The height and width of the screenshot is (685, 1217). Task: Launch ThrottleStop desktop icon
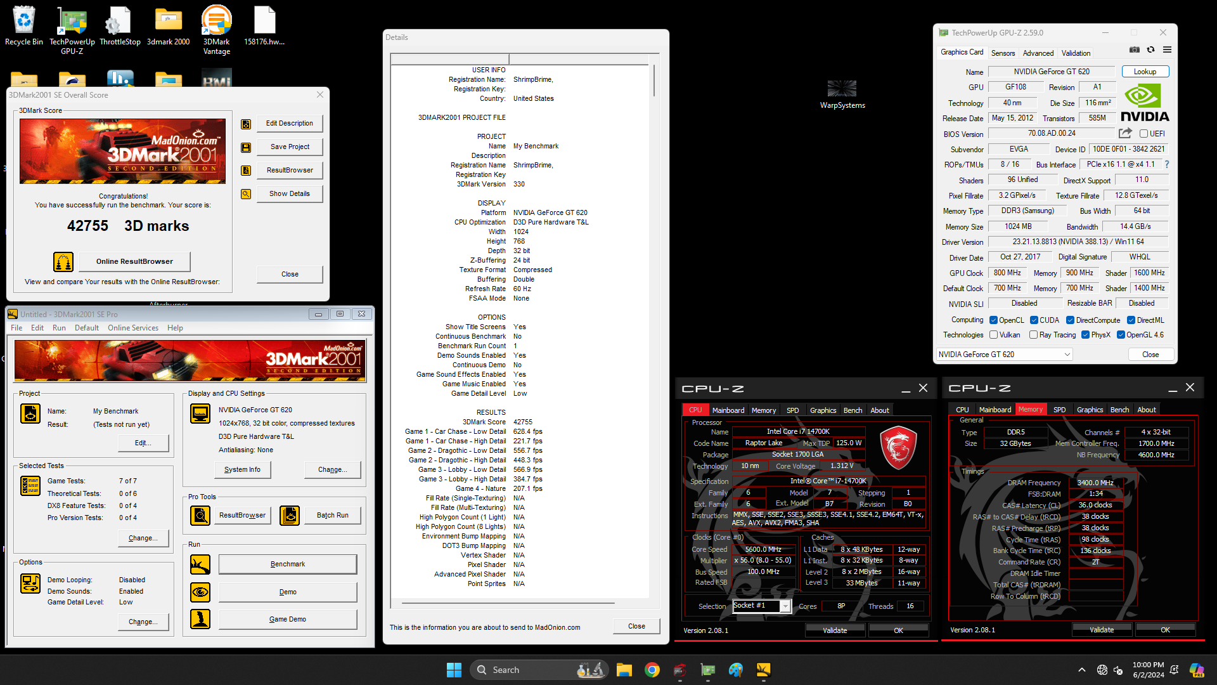tap(120, 27)
